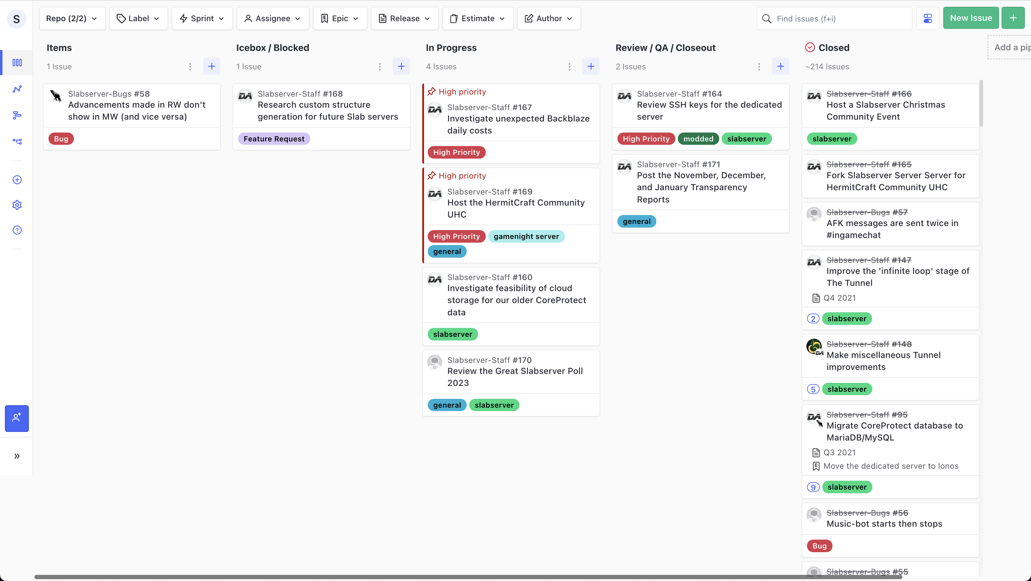Click the New Issue button
Screen dimensions: 1031x581
(971, 18)
